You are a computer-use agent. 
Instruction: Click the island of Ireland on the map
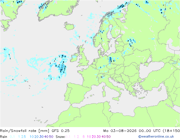pos(74,58)
